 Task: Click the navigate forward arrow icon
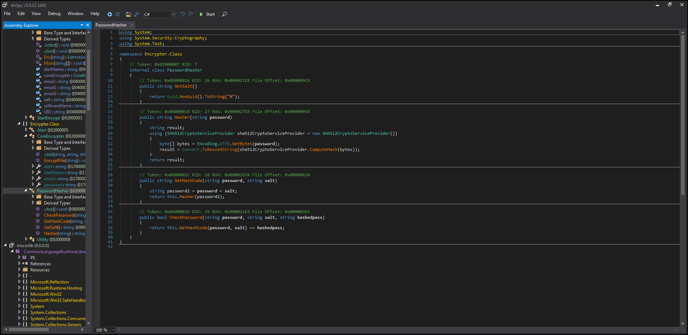pyautogui.click(x=118, y=14)
